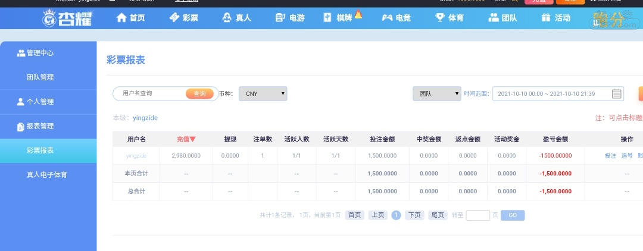Click the 尾页 last page button
This screenshot has height=251, width=643.
click(438, 215)
